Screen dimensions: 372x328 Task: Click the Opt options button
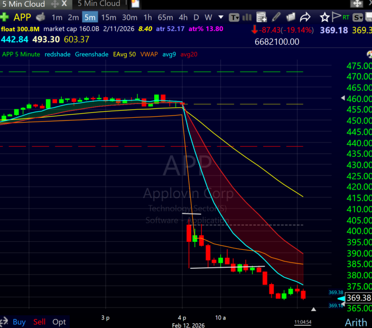tap(59, 322)
